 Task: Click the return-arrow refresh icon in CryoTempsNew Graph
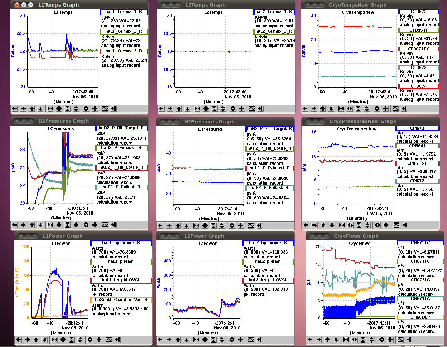coord(404,109)
